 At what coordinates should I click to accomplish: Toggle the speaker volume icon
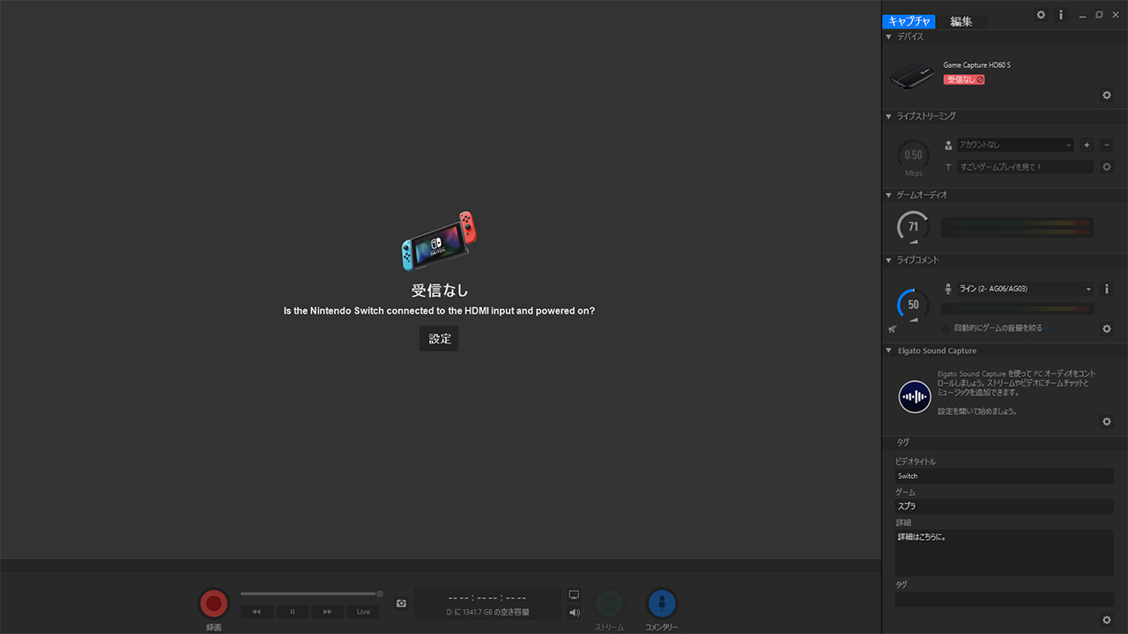coord(575,612)
